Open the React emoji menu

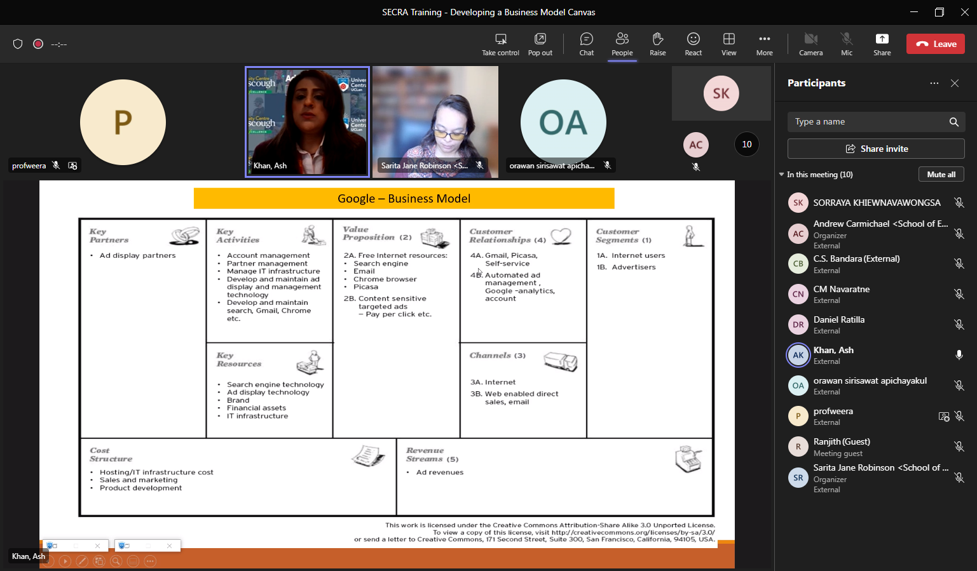point(693,44)
